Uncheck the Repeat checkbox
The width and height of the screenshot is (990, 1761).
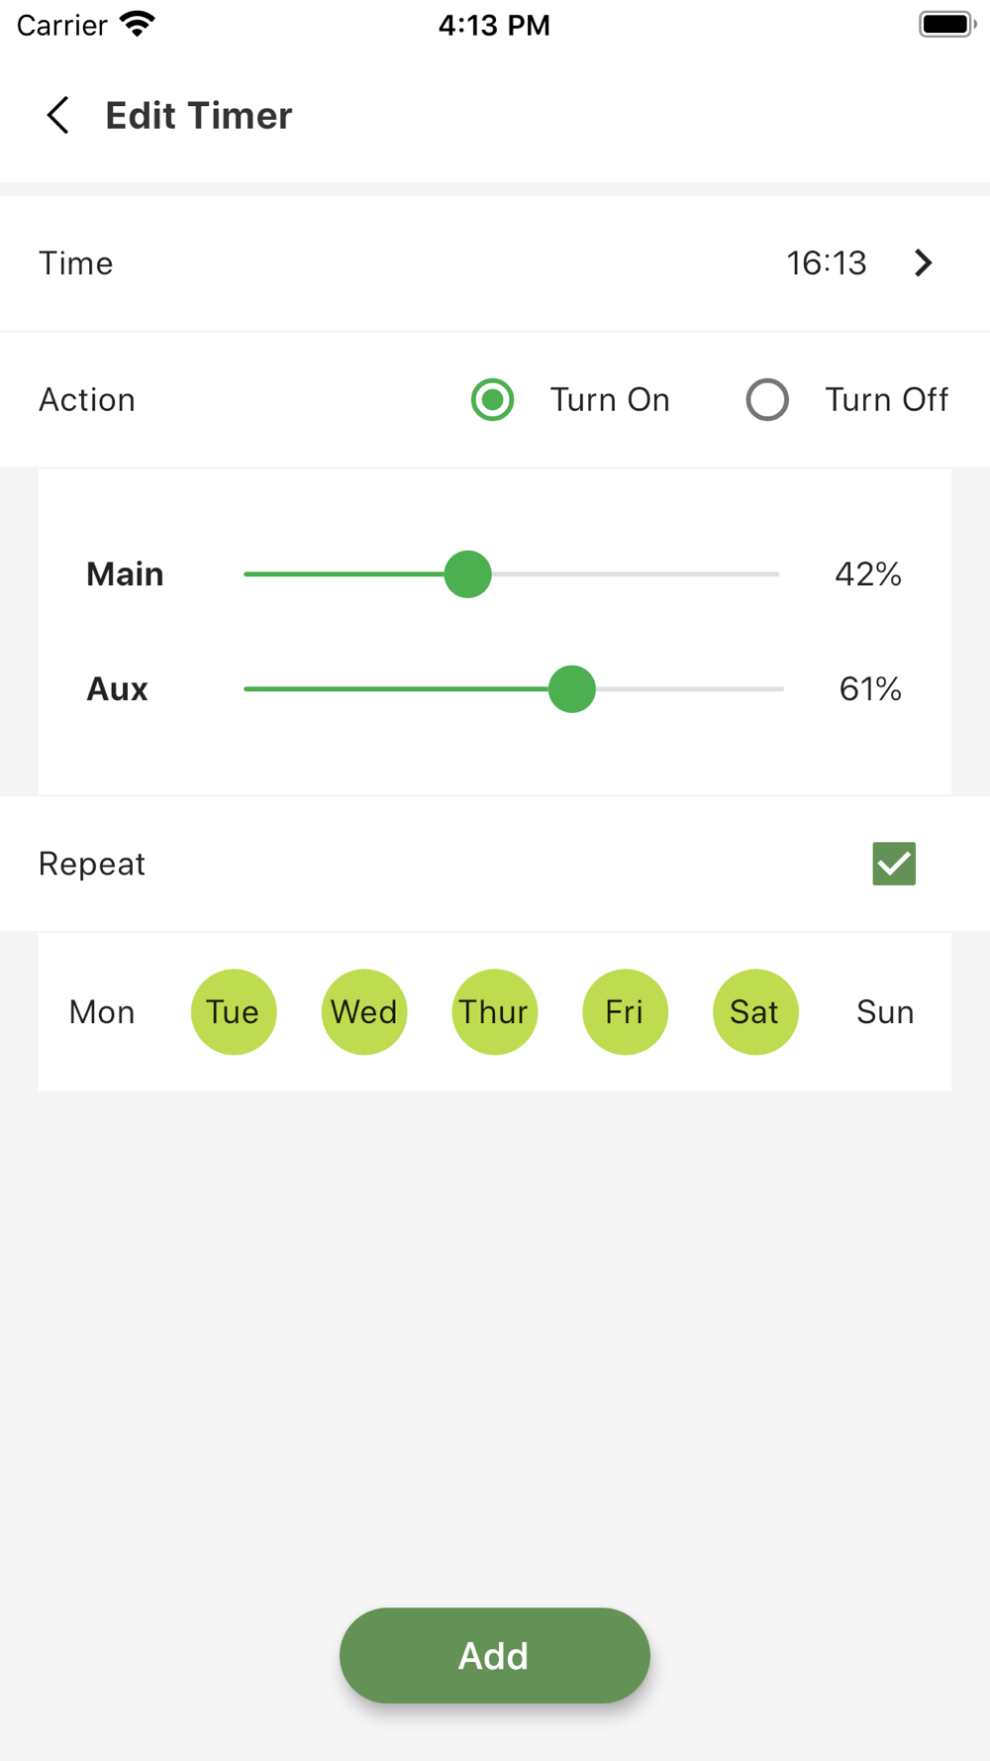pos(894,864)
